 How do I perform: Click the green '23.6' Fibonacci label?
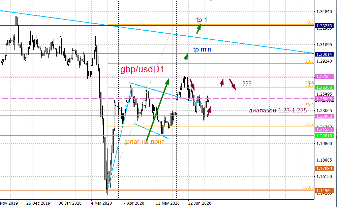pos(309,83)
